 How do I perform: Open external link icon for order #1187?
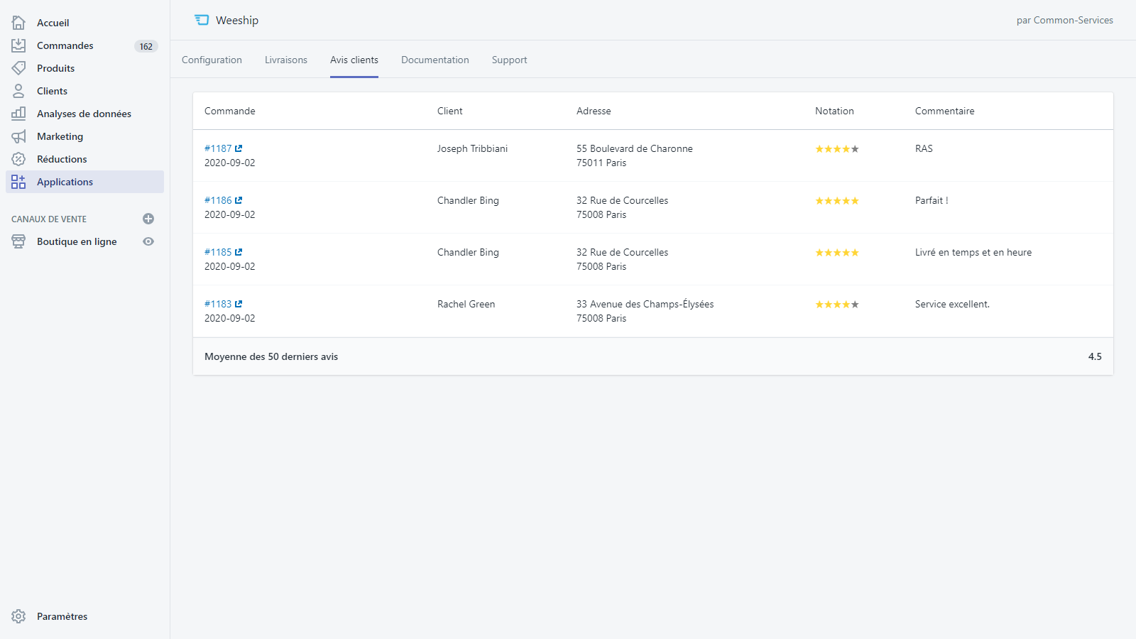[239, 148]
